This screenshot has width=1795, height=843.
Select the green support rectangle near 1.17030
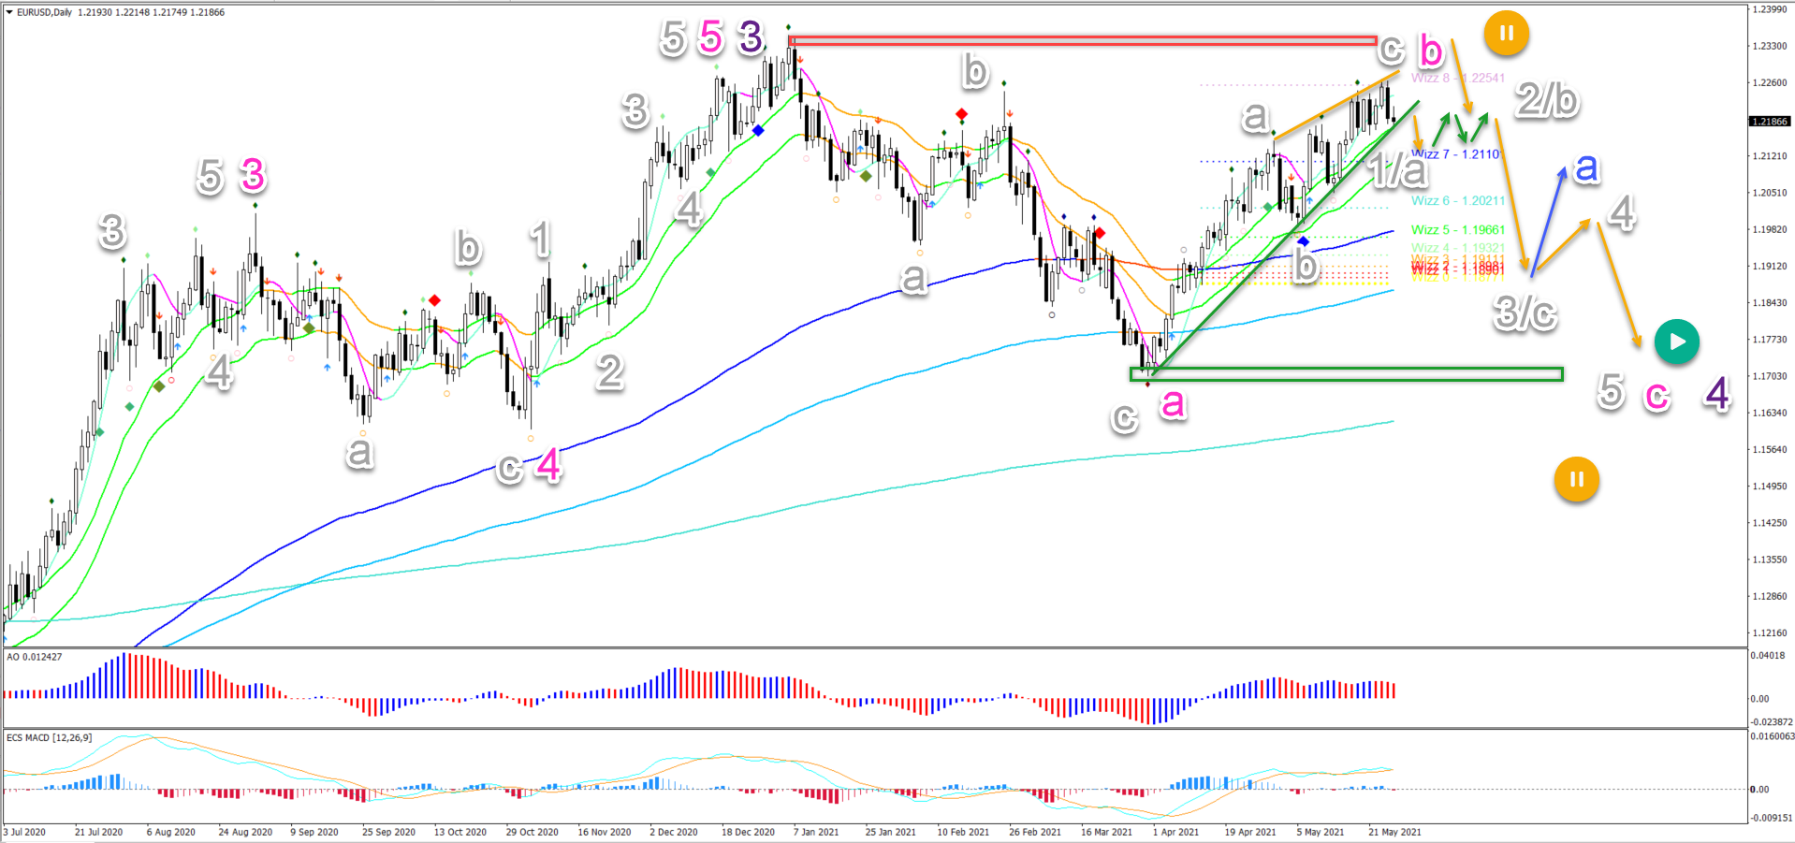[x=1347, y=374]
